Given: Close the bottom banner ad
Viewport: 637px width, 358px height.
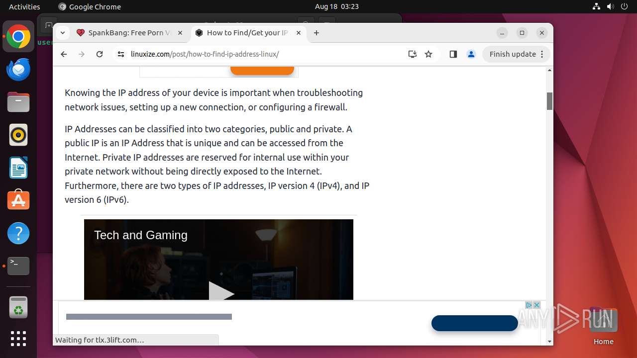Looking at the screenshot, I should [536, 305].
